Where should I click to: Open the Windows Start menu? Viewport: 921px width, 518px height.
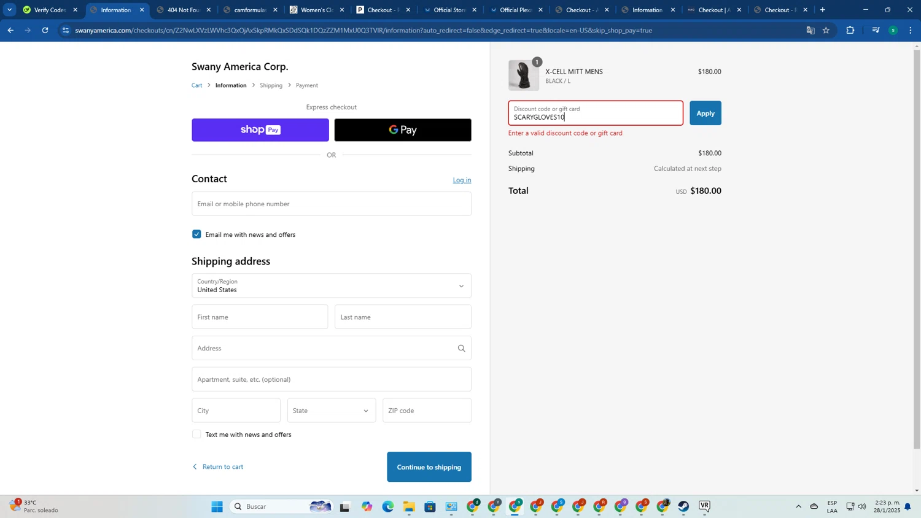[217, 506]
